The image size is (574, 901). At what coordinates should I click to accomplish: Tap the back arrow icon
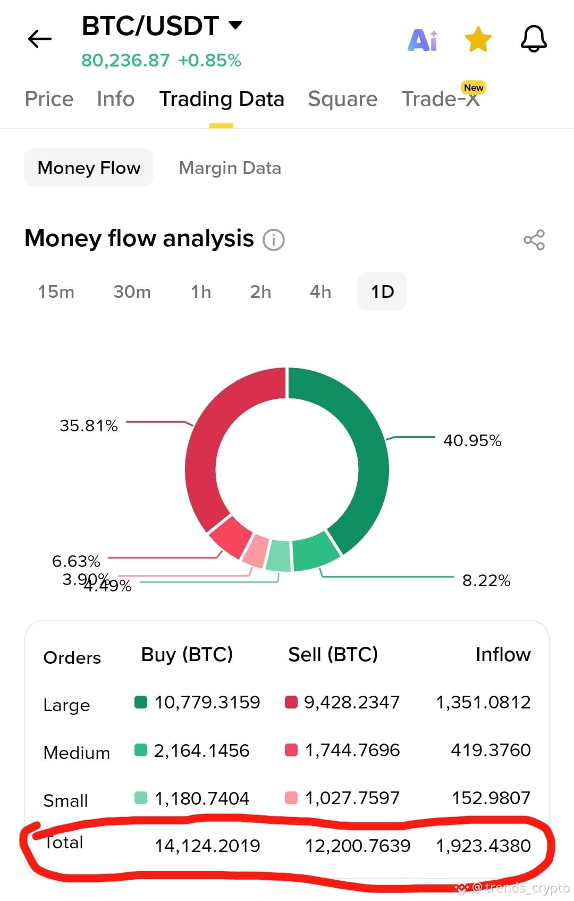[x=39, y=39]
